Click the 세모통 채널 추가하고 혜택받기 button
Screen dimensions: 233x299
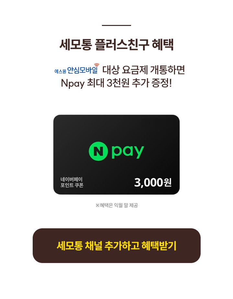[116, 245]
